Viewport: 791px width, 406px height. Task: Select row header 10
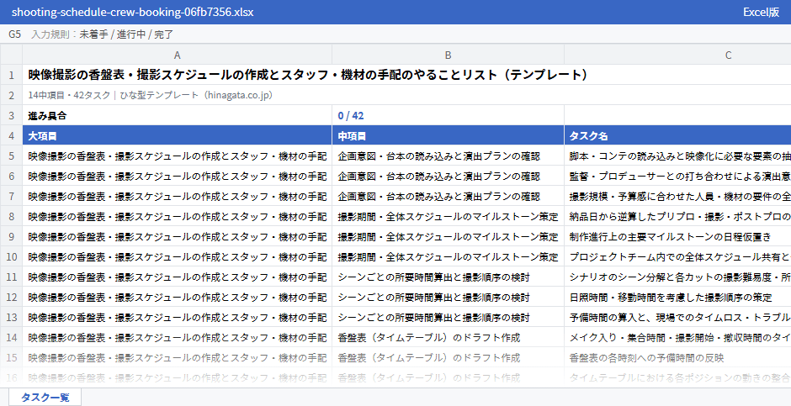(x=11, y=257)
